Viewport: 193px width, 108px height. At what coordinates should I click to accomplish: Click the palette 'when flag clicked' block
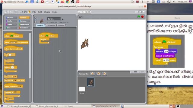coord(13,35)
